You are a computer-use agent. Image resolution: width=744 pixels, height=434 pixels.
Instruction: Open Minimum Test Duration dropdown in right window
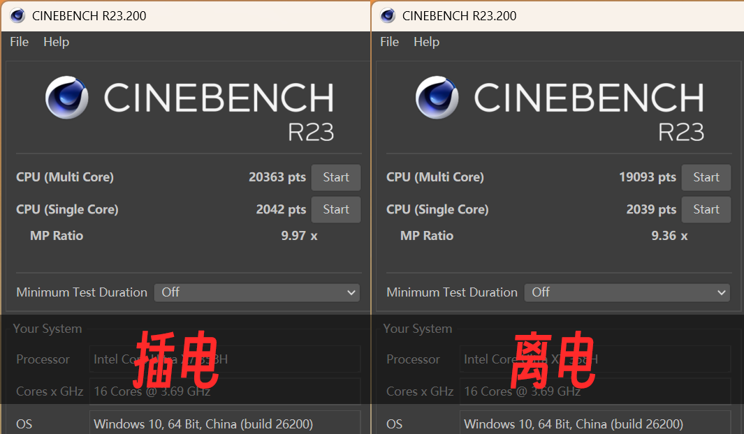(627, 292)
